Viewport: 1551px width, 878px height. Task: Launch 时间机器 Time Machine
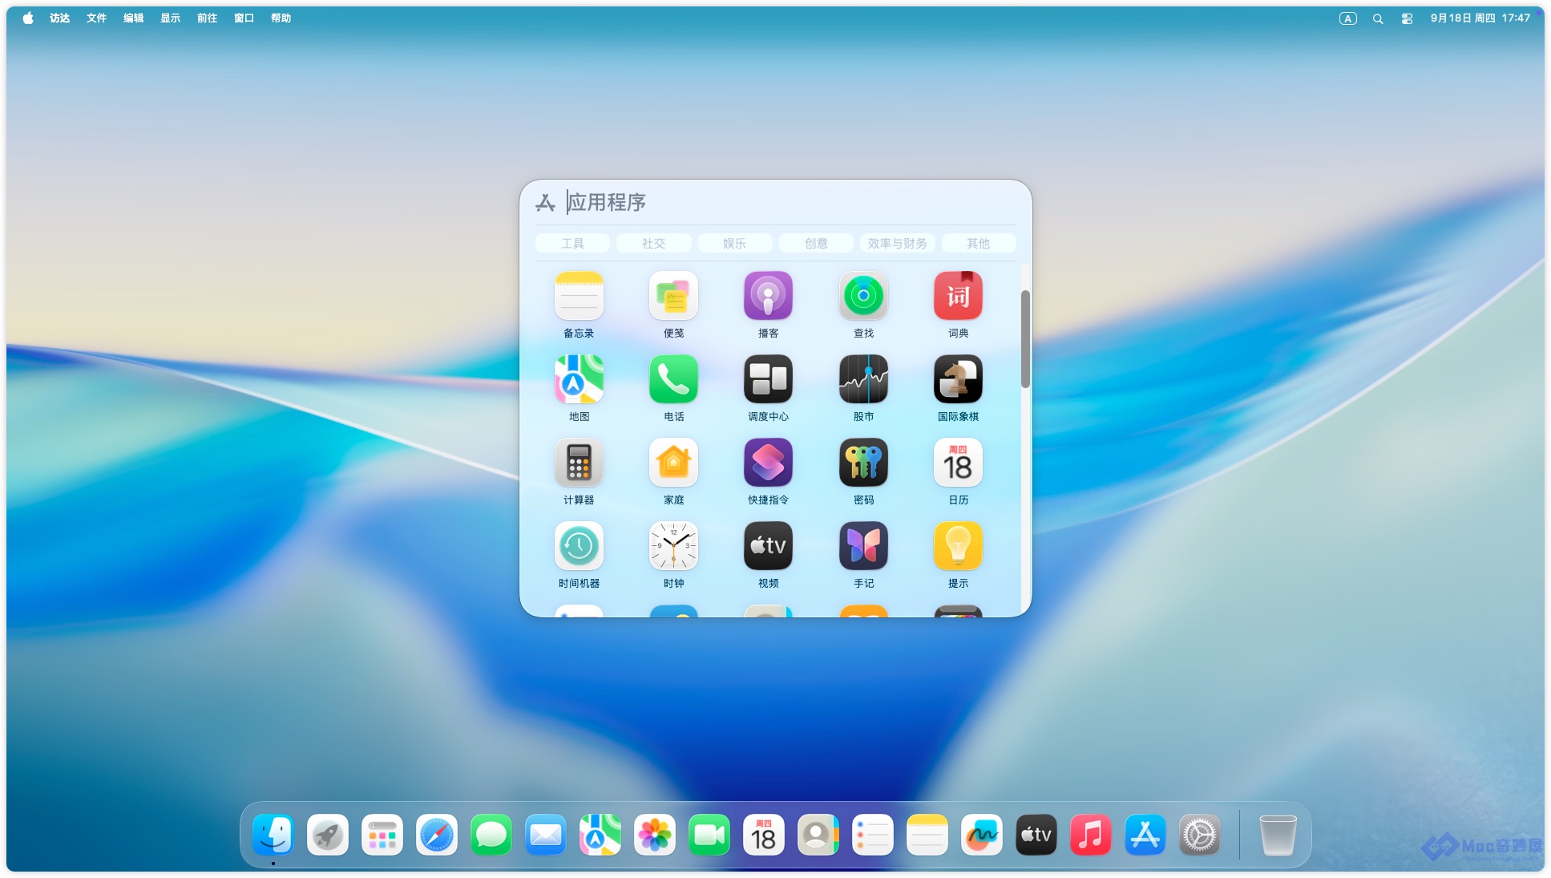pos(579,546)
